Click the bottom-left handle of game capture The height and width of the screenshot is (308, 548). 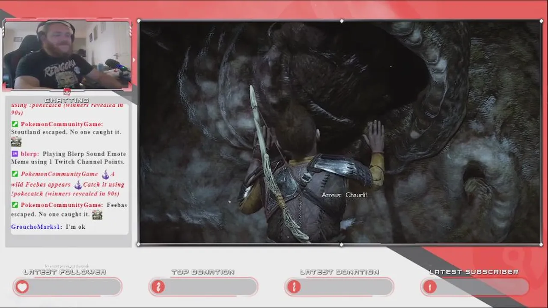(139, 244)
